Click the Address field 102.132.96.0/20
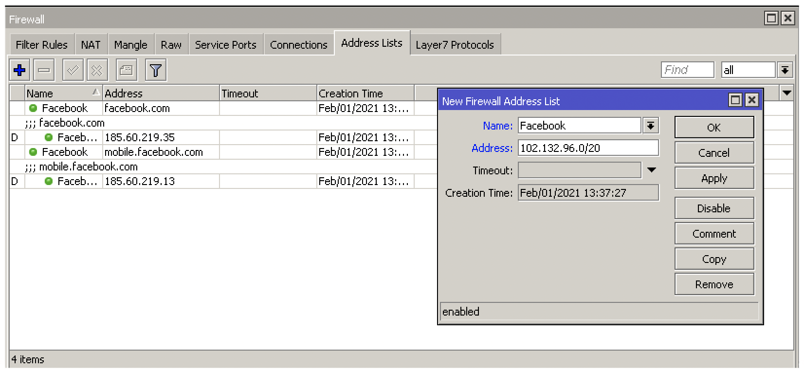 coord(588,148)
